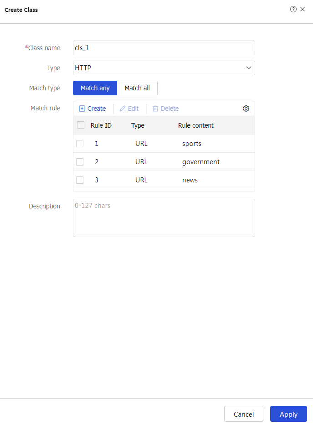Check the box for rule 2 government
This screenshot has width=313, height=425.
80,162
